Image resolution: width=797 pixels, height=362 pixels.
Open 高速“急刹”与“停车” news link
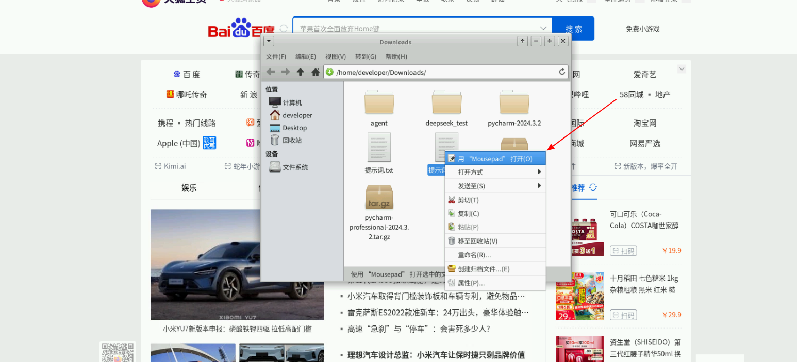(x=419, y=329)
